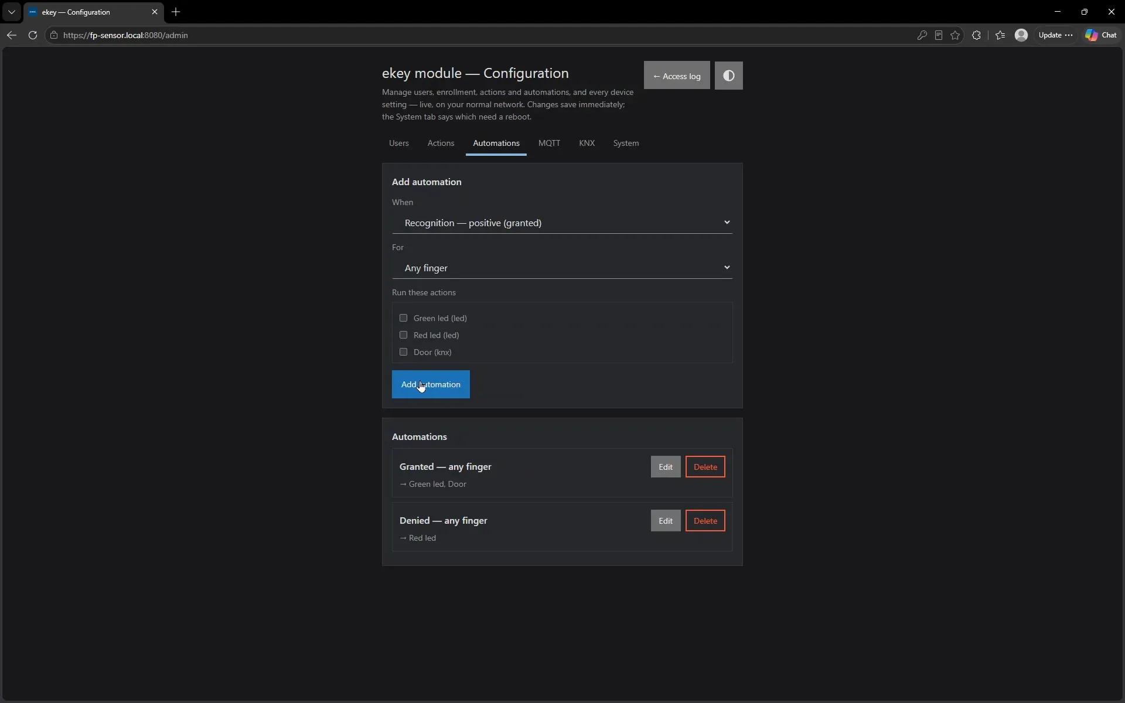Go back with the browser back arrow
1125x703 pixels.
[x=12, y=35]
